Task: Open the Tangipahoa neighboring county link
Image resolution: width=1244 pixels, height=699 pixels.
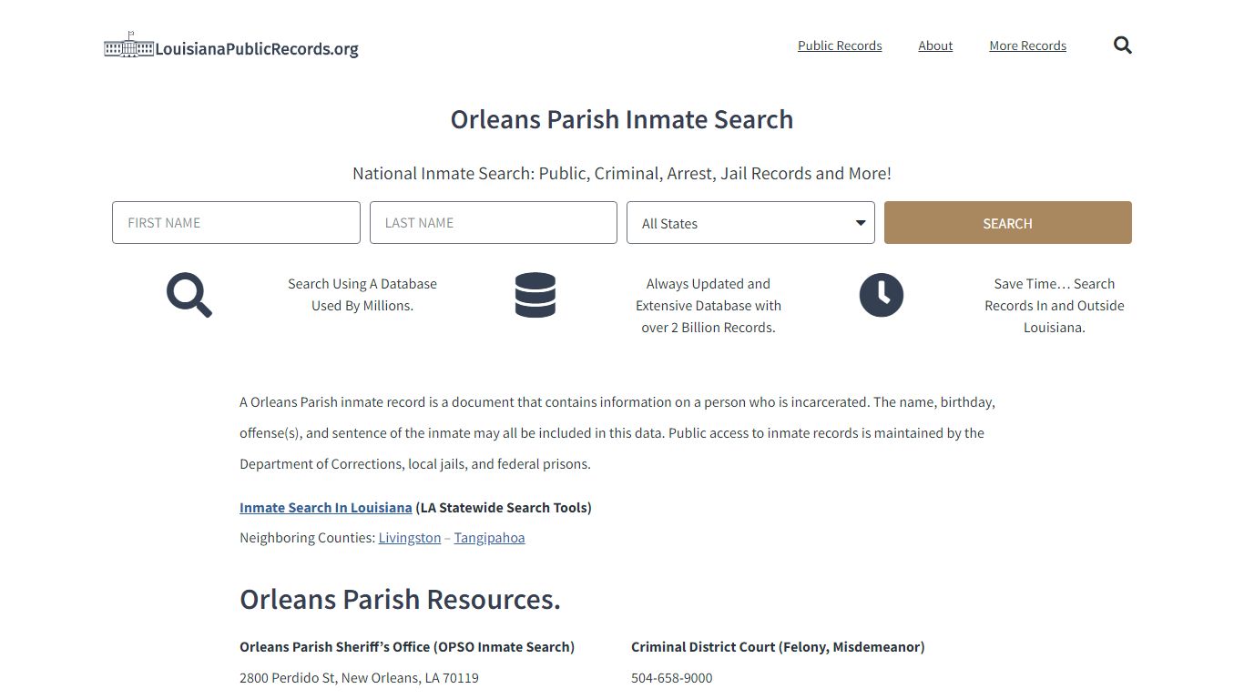Action: point(489,538)
